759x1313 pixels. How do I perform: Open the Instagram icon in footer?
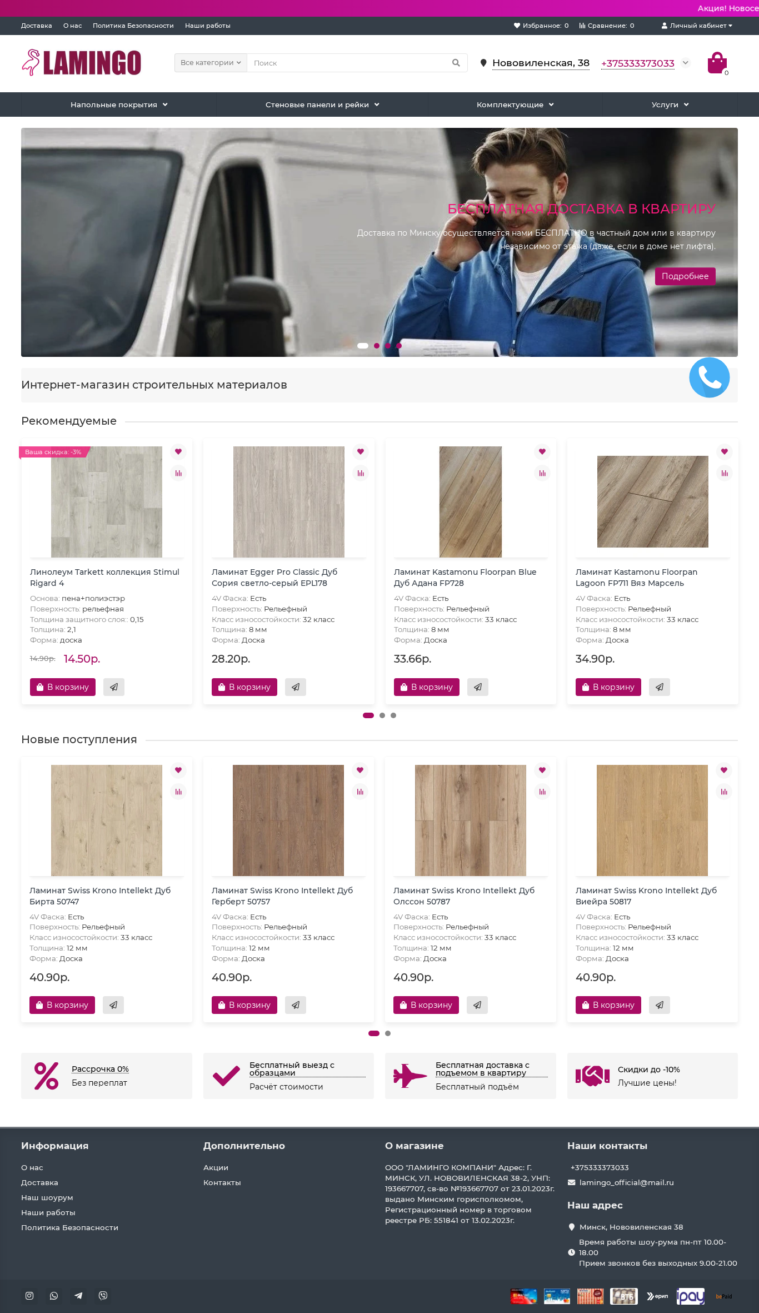pyautogui.click(x=29, y=1296)
